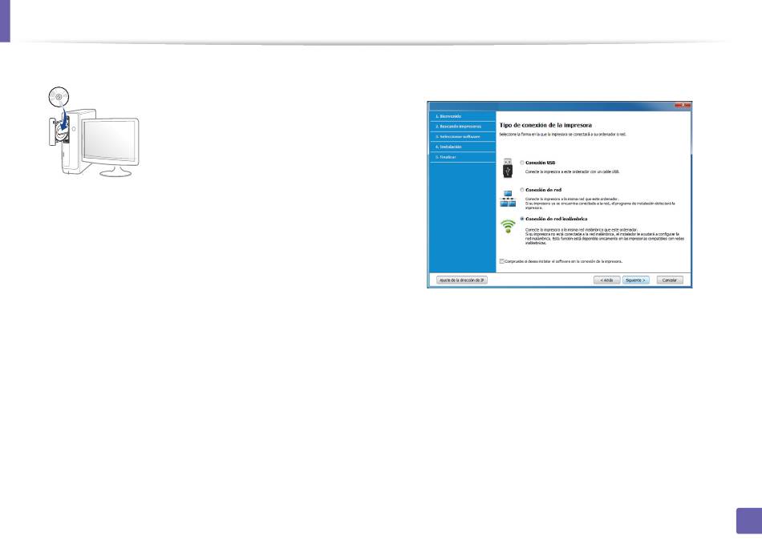
Task: Select step 5. Finalizar in the sidebar
Action: pyautogui.click(x=463, y=157)
